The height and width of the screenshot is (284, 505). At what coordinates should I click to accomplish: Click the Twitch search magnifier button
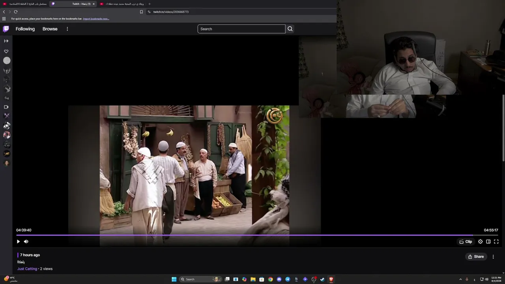[290, 29]
